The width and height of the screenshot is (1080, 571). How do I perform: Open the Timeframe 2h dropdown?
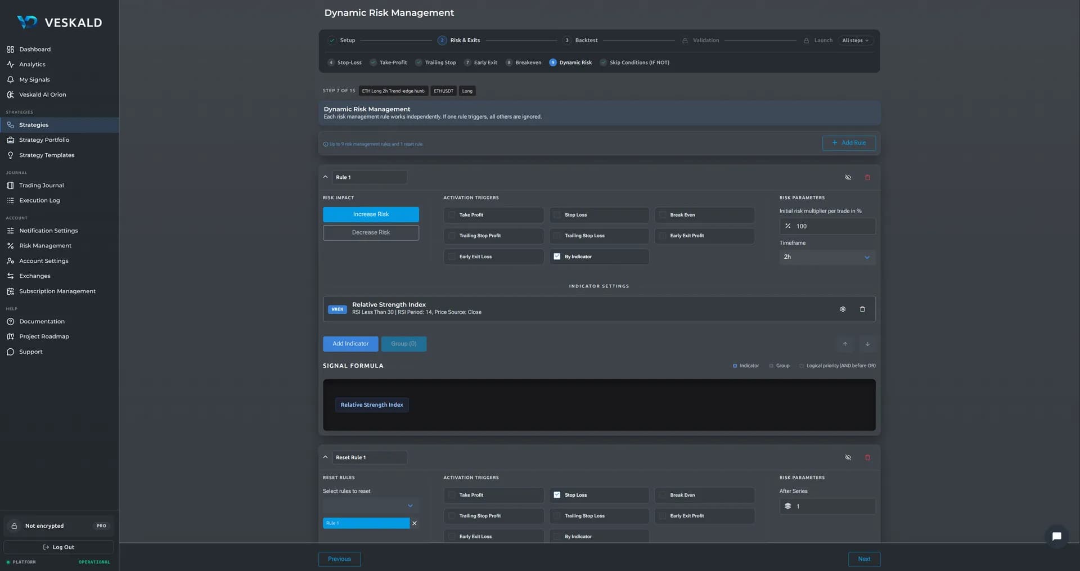click(827, 257)
